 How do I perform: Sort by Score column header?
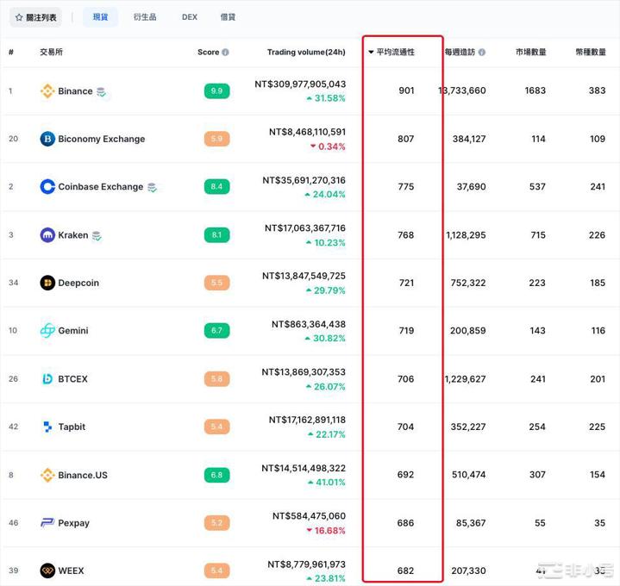tap(209, 53)
